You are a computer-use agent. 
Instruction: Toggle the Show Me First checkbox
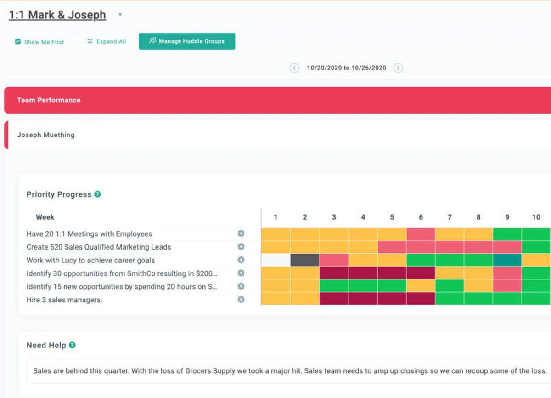(x=18, y=42)
